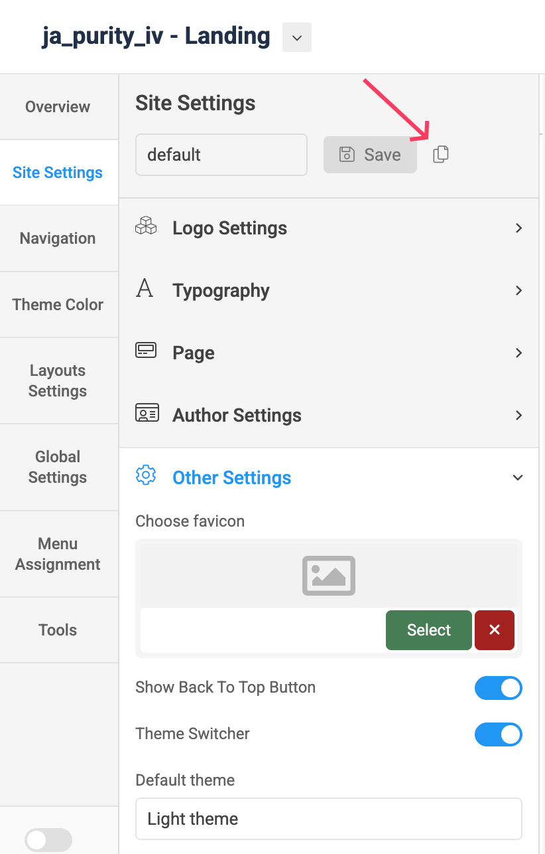
Task: Expand the Logo Settings section chevron
Action: [x=519, y=228]
